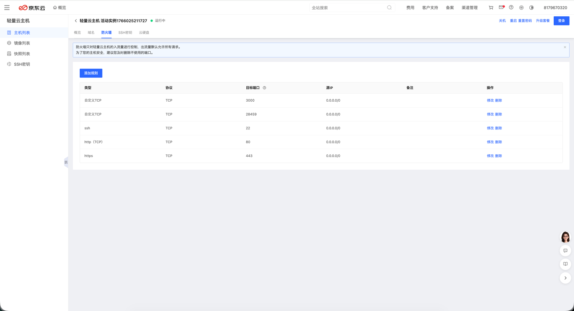Screen dimensions: 574x311
Task: Open the hamburger navigation menu
Action: [7, 8]
